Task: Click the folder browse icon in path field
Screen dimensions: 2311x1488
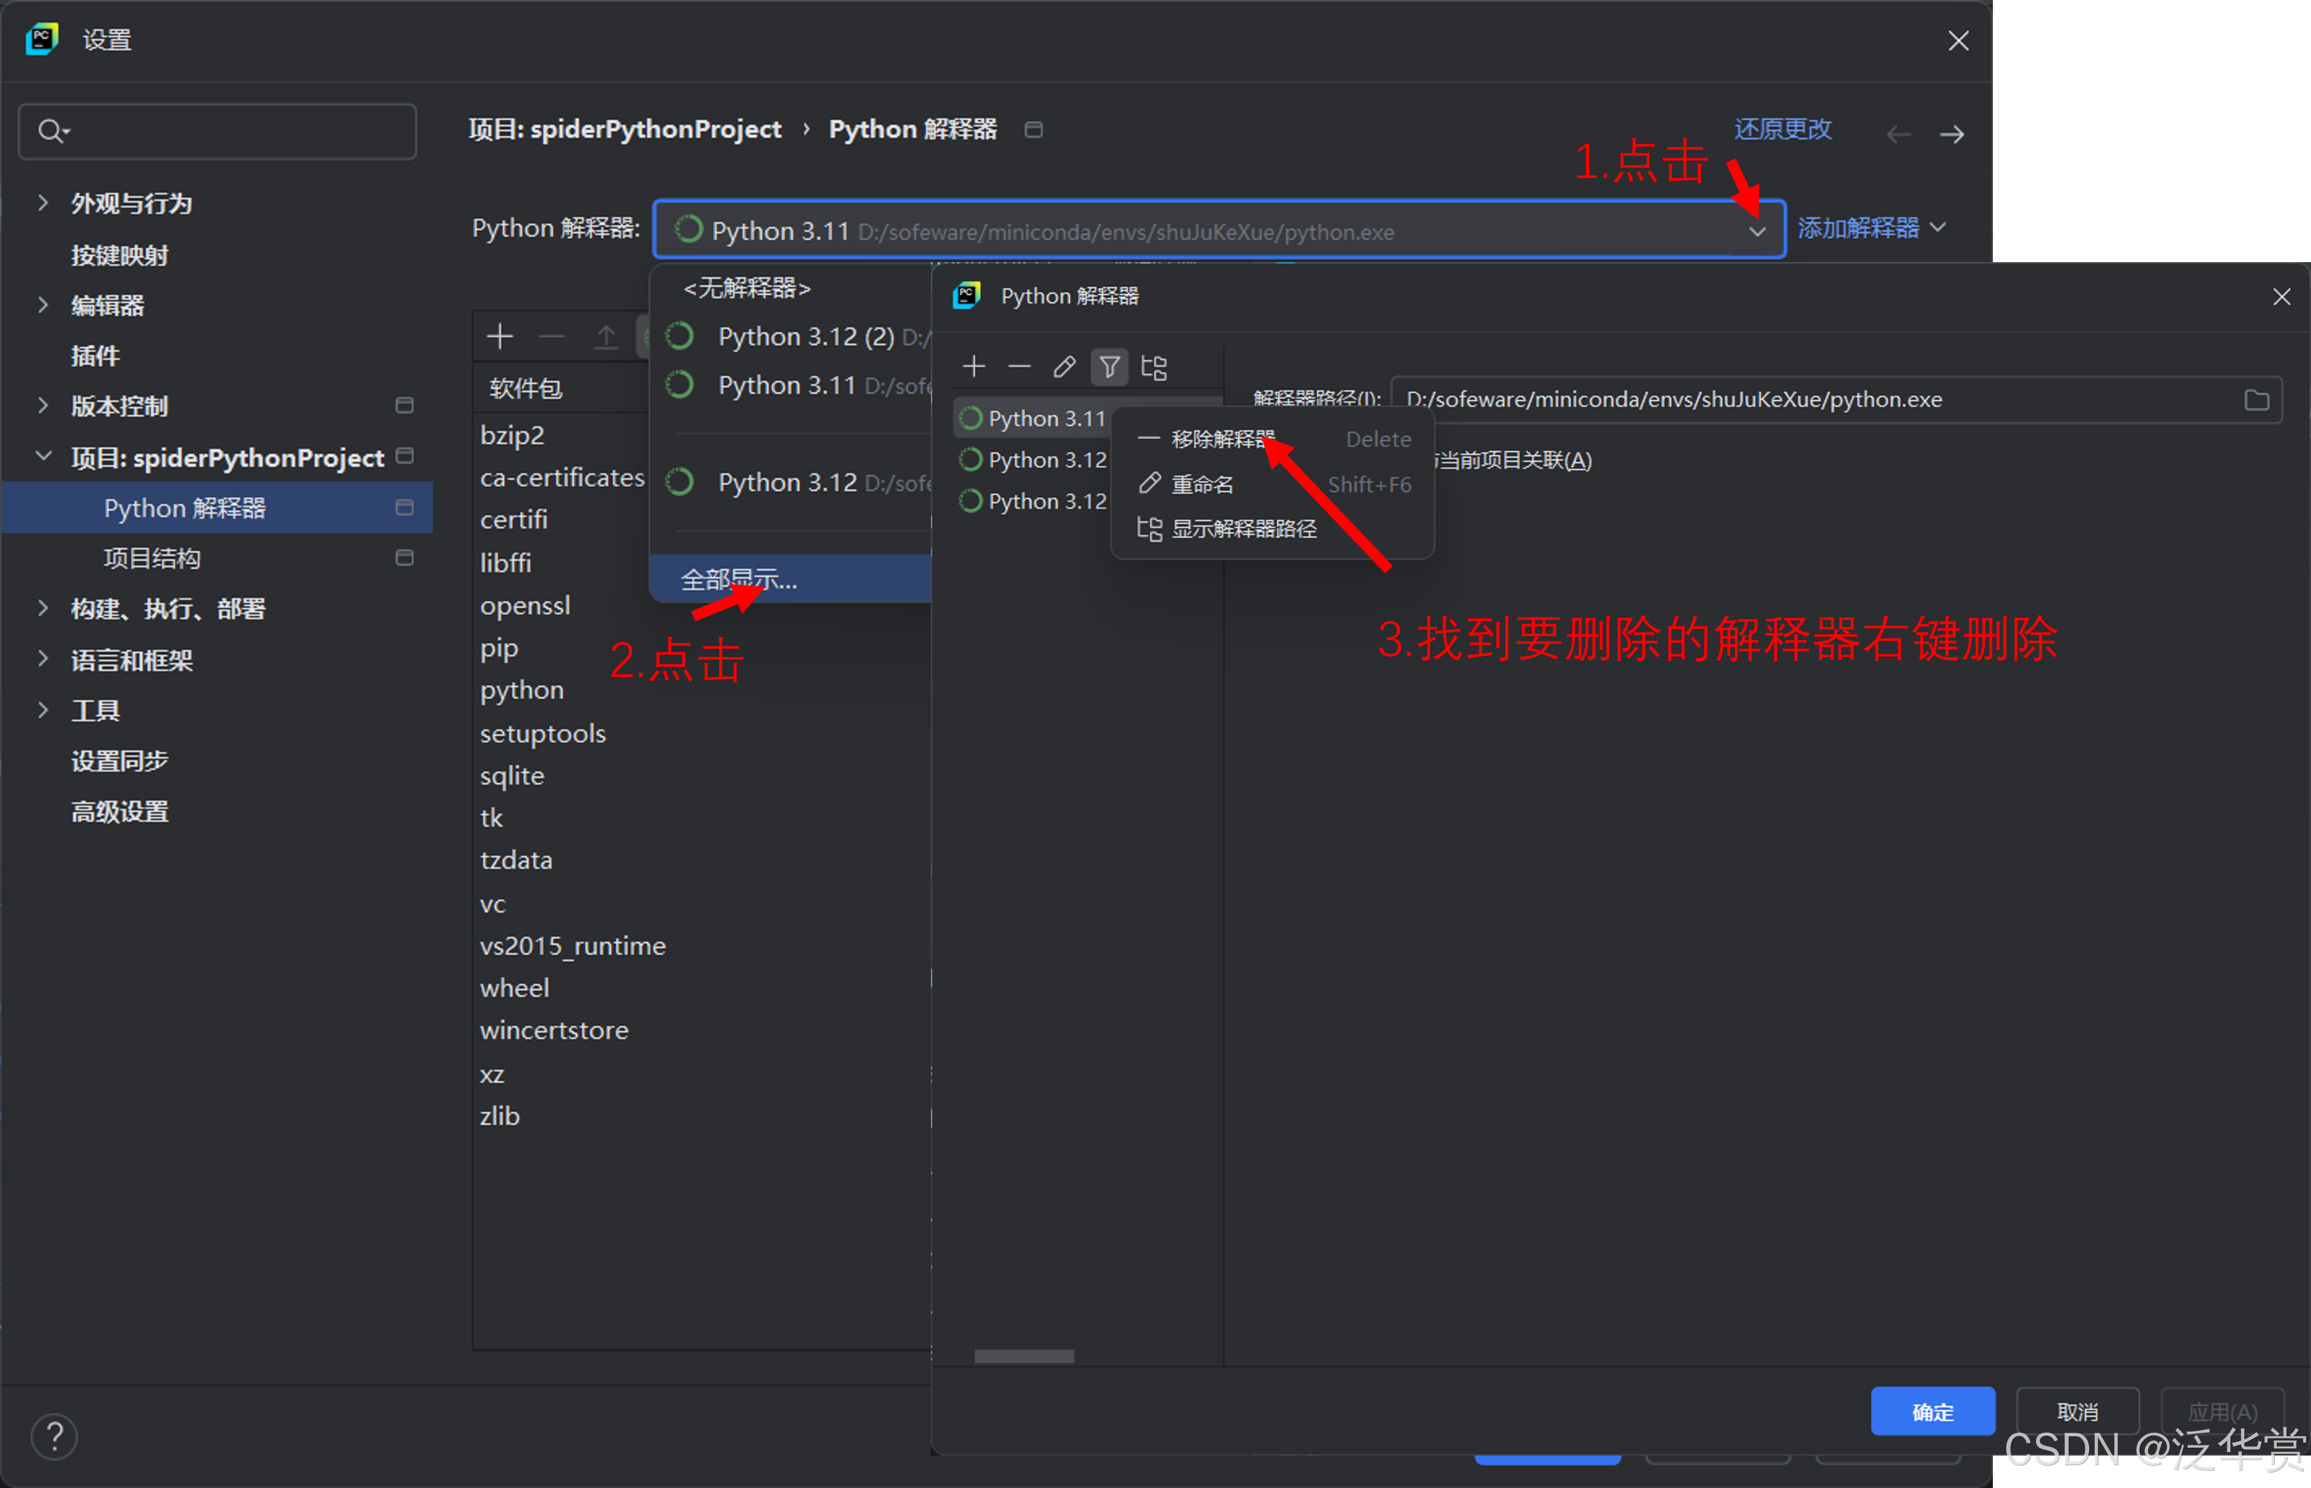Action: pos(2256,400)
